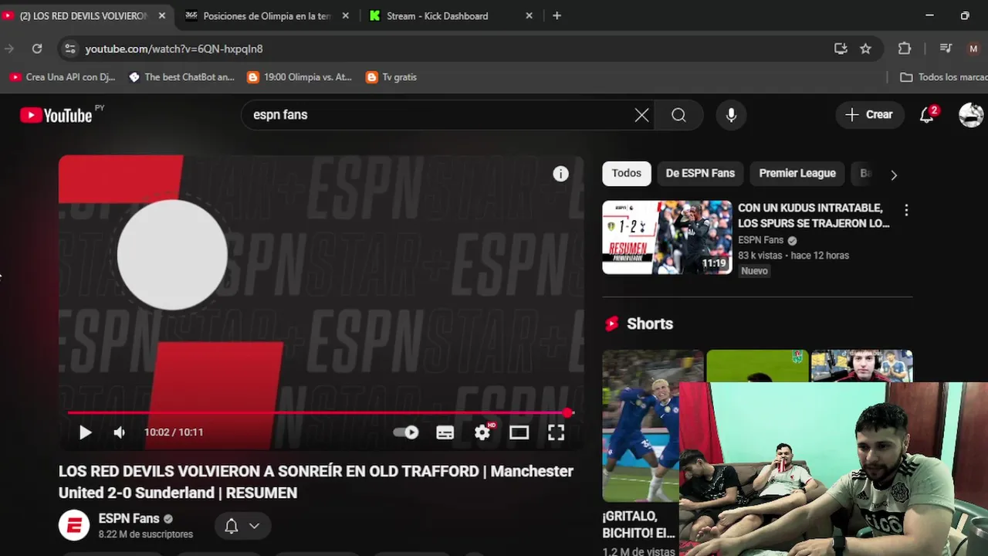The image size is (988, 556).
Task: Open media controls icon in toolbar
Action: coord(946,49)
